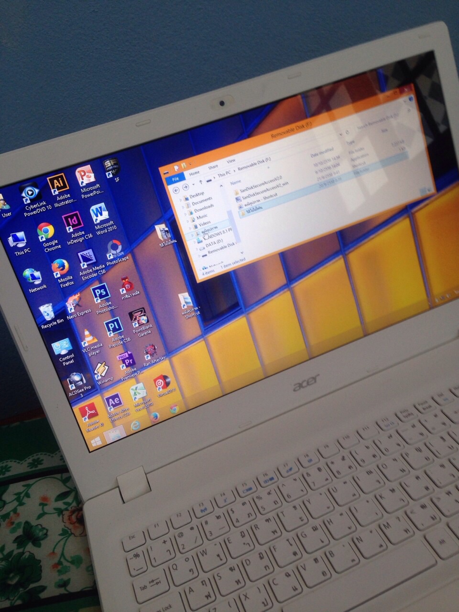Go back using Explorer's back arrow
Viewport: 459px width, 612px height.
pos(176,191)
